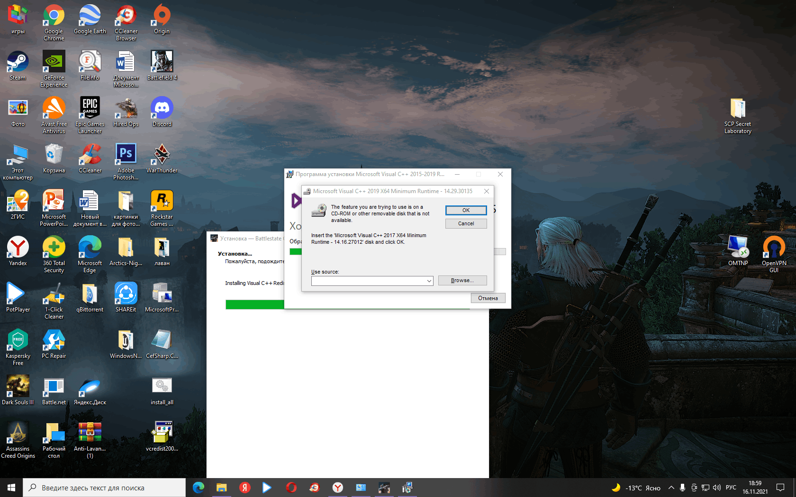This screenshot has height=497, width=796.
Task: Select the SHAREit desktop icon
Action: (x=126, y=297)
